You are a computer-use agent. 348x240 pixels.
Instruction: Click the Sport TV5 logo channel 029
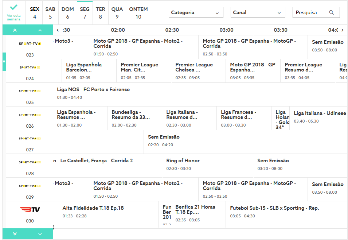pyautogui.click(x=30, y=186)
